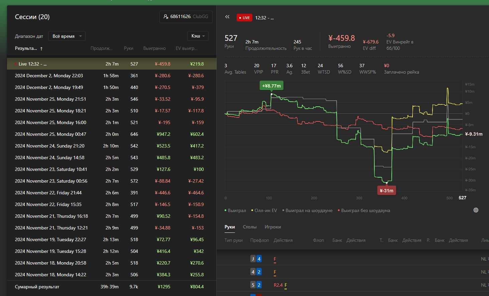The image size is (489, 296).
Task: Toggle the Выиграл без шоудауна legend item
Action: click(364, 210)
